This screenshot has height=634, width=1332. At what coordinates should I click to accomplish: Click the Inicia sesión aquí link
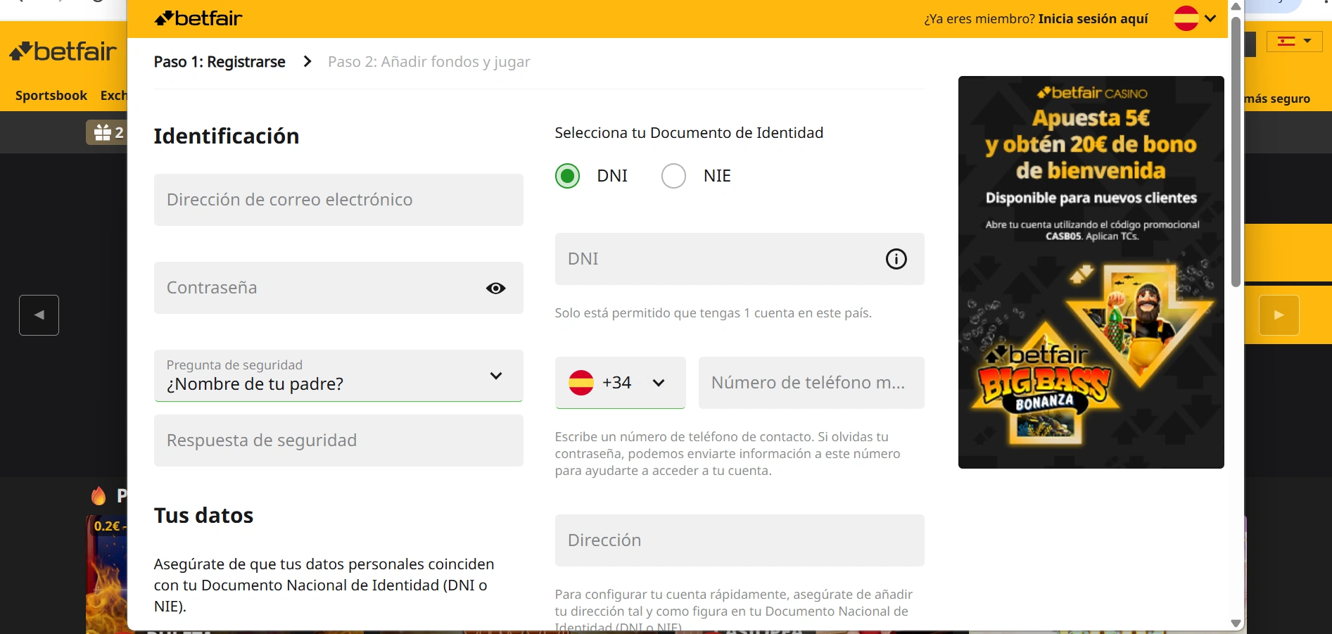[1093, 18]
